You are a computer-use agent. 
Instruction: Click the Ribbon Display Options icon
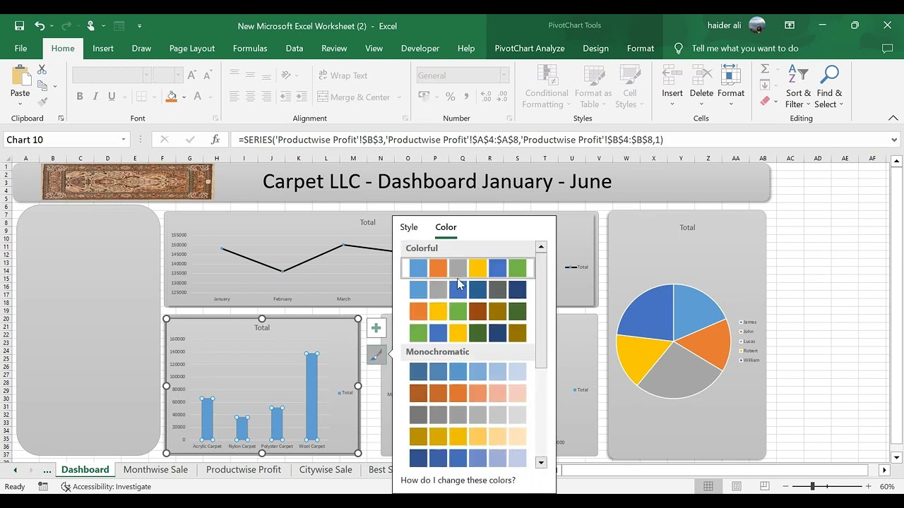pyautogui.click(x=790, y=25)
